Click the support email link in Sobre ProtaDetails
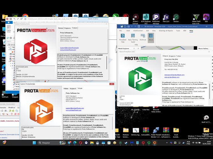 75,108
